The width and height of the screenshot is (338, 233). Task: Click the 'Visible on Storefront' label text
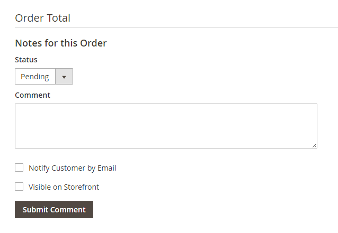click(64, 187)
